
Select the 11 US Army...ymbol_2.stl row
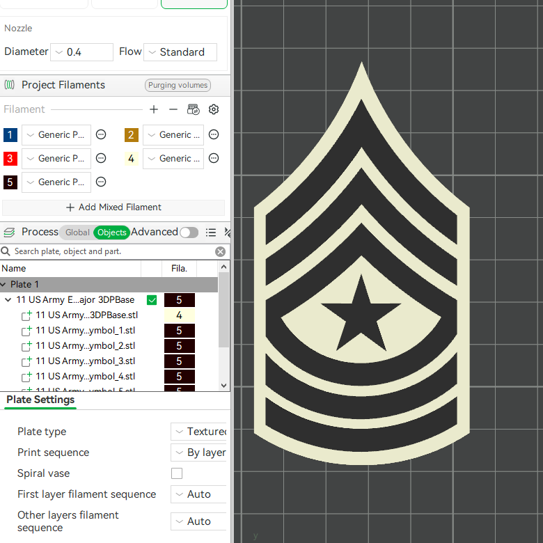(x=109, y=345)
